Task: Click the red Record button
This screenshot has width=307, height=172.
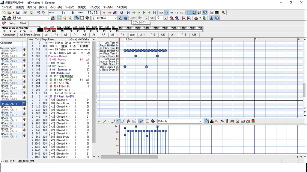Action: tap(104, 13)
